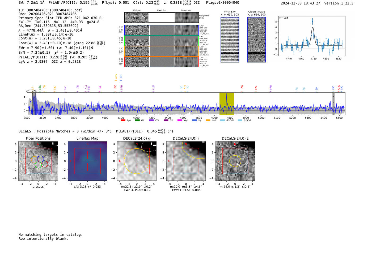Click 'Row intentionally blank.' text
The height and width of the screenshot is (253, 372).
(x=43, y=239)
